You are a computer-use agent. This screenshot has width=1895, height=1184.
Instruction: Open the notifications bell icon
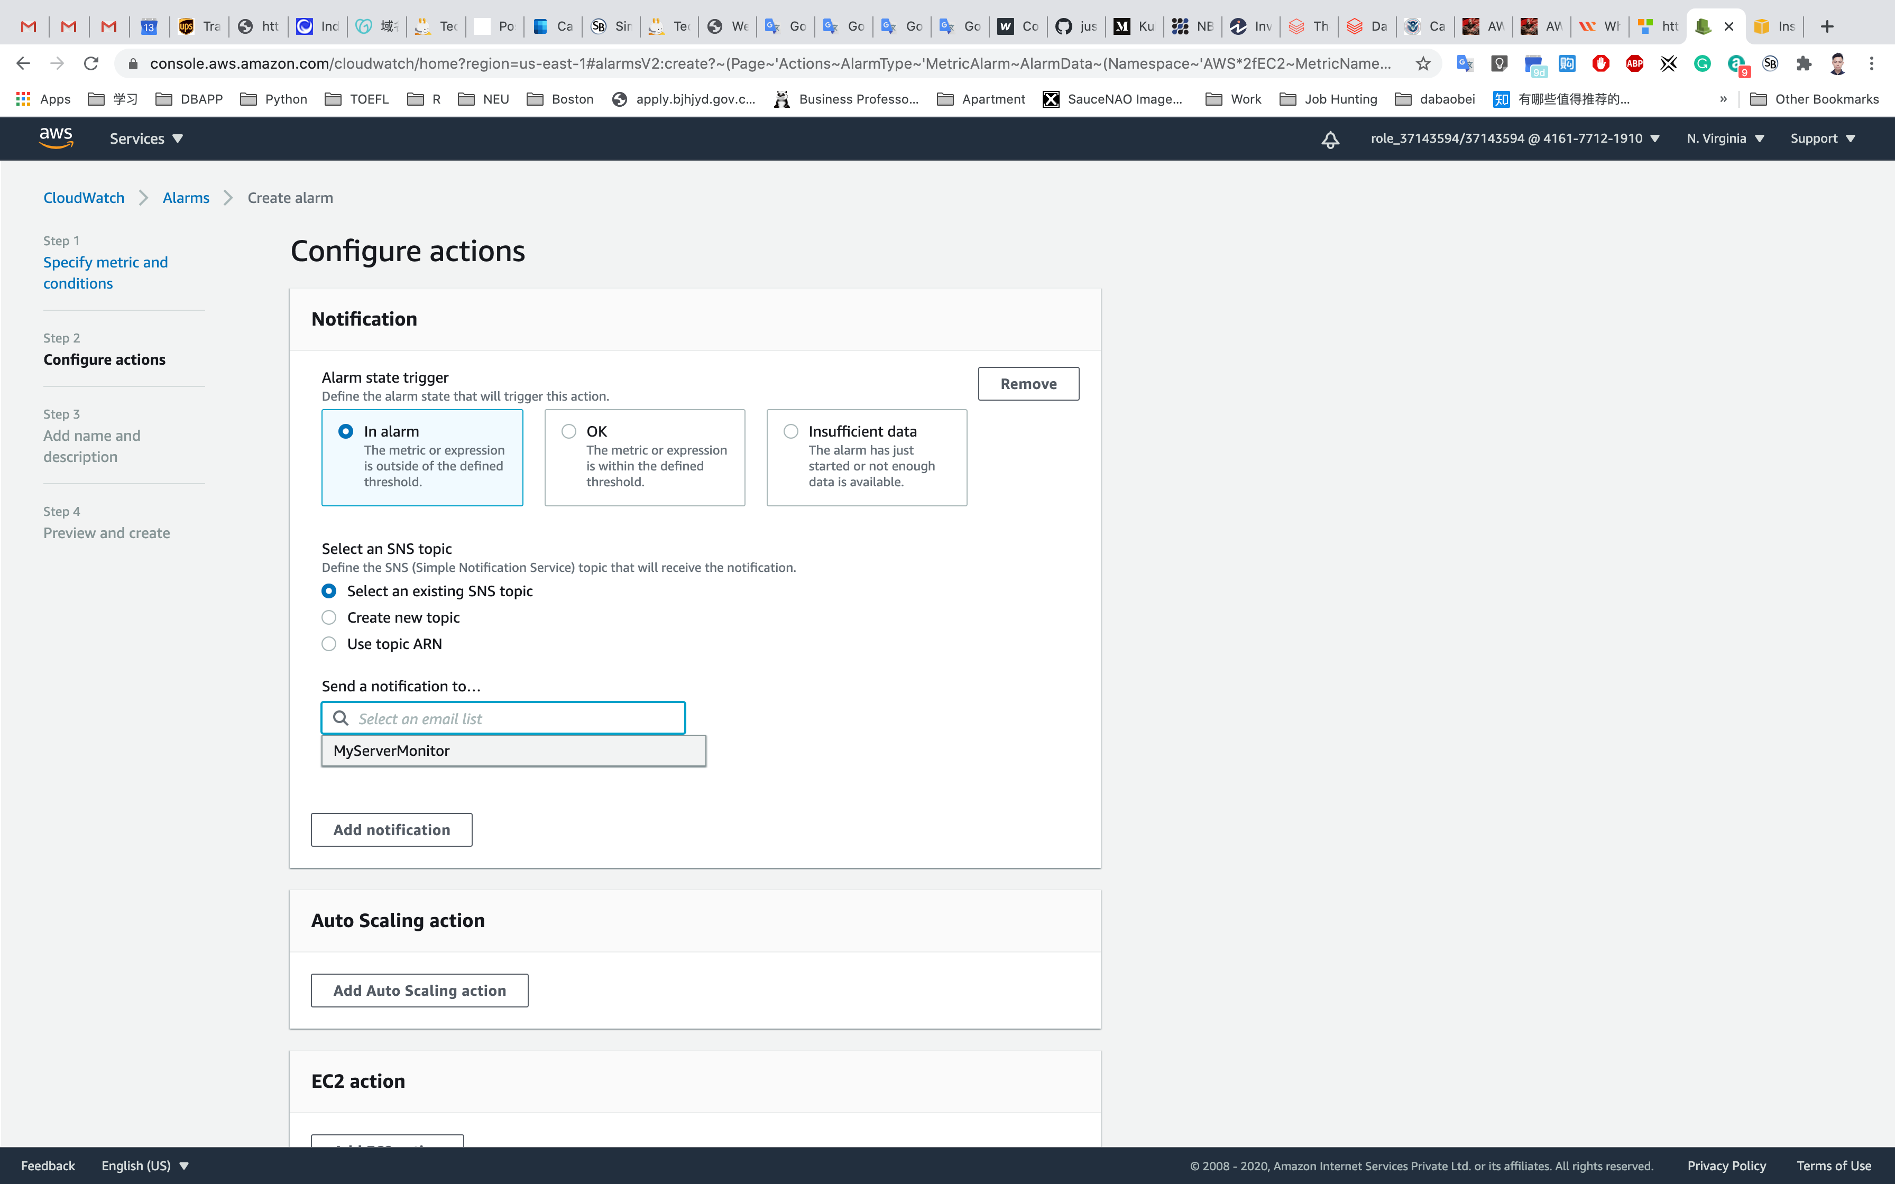coord(1330,140)
